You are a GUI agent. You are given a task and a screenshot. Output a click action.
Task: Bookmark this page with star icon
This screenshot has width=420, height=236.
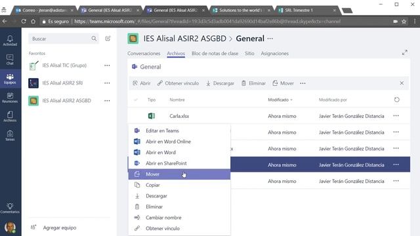coord(404,22)
